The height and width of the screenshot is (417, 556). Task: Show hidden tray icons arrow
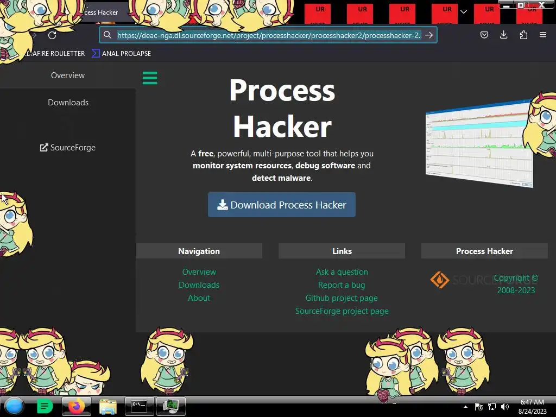point(465,407)
